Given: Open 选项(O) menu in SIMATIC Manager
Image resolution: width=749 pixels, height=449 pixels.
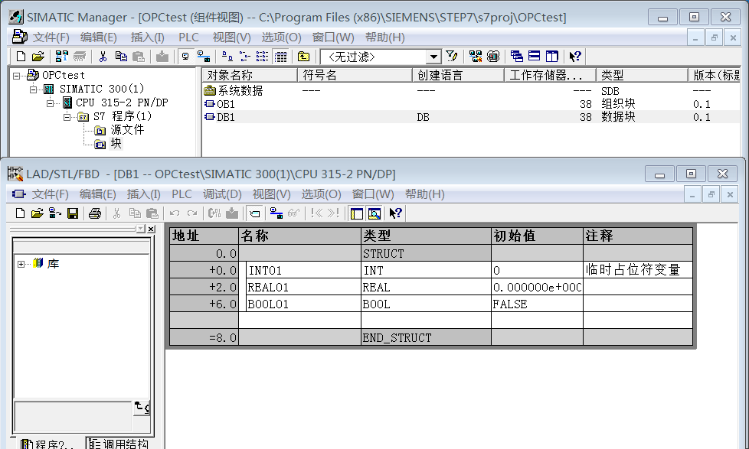Looking at the screenshot, I should pyautogui.click(x=281, y=37).
